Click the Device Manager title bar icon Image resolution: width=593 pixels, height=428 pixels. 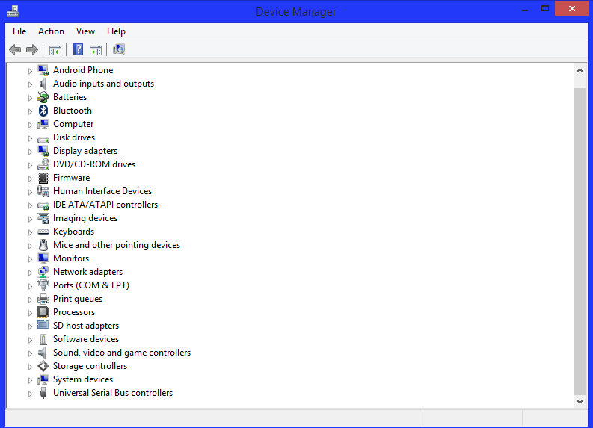pyautogui.click(x=13, y=11)
